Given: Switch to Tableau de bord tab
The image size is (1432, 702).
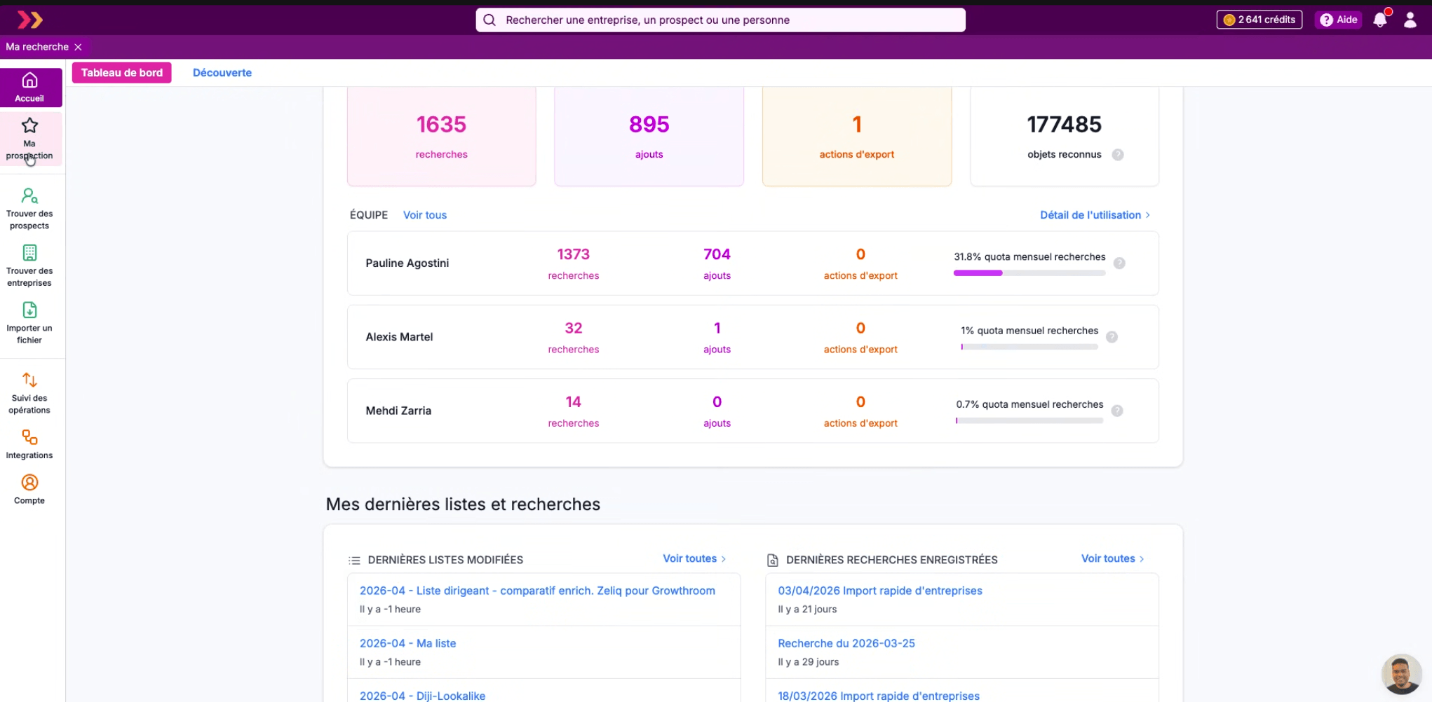Looking at the screenshot, I should [x=122, y=73].
